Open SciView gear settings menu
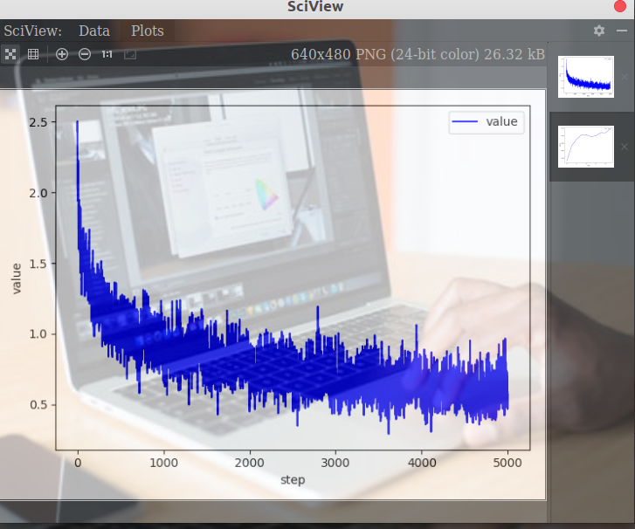 pos(599,31)
